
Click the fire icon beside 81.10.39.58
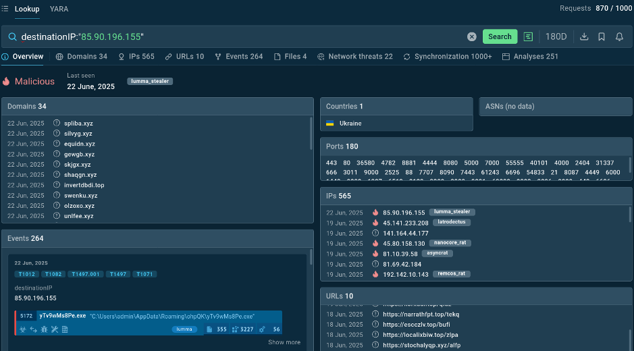(x=375, y=254)
